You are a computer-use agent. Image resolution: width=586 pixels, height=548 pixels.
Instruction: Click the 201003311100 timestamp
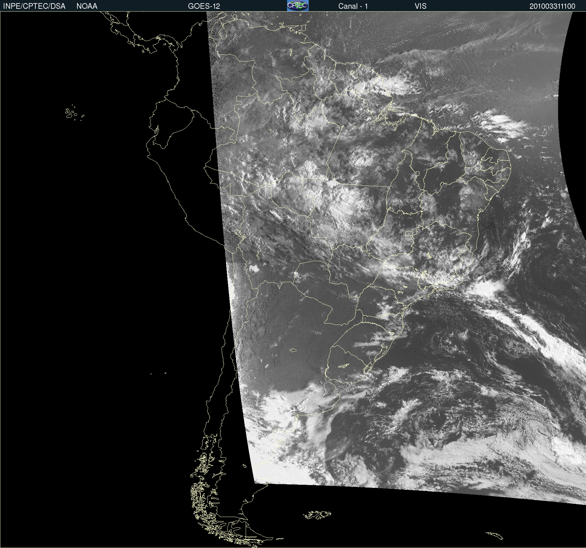[x=552, y=6]
